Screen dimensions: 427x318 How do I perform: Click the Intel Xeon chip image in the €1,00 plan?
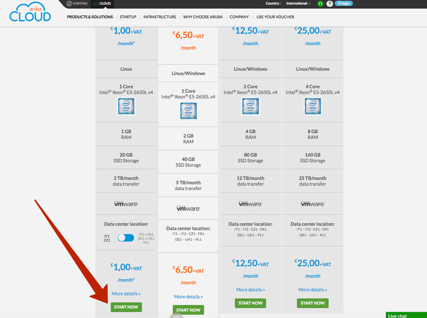click(126, 106)
